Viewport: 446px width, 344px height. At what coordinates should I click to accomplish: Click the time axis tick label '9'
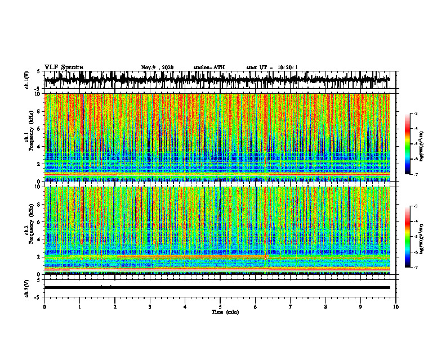[x=360, y=307]
